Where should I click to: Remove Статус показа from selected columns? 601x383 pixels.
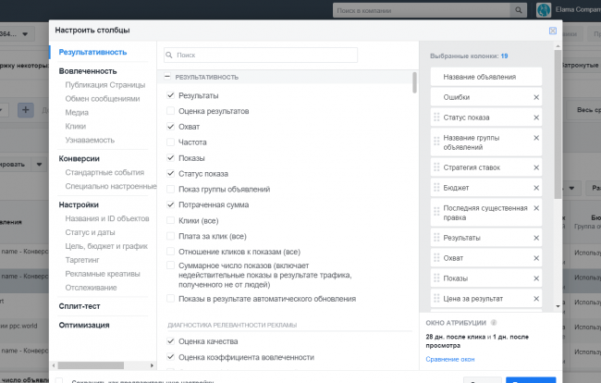point(536,117)
